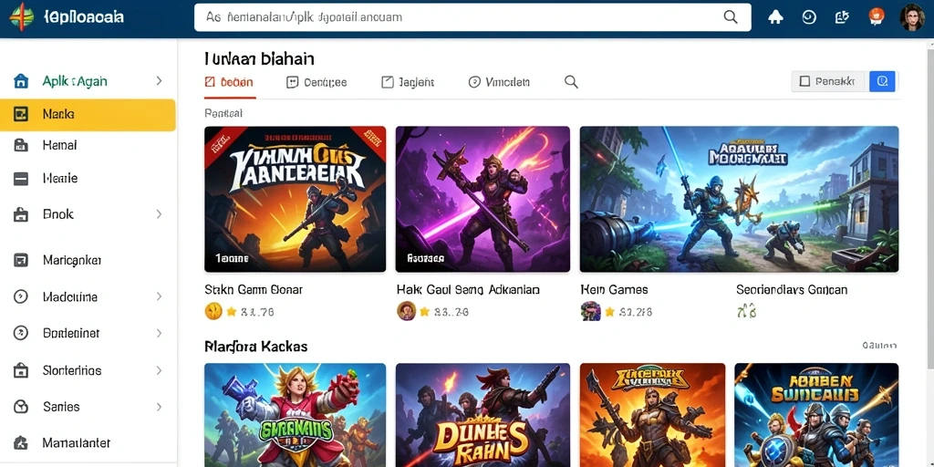Open the Stakn Gemn Gonar game title
934x467 pixels.
[x=254, y=290]
